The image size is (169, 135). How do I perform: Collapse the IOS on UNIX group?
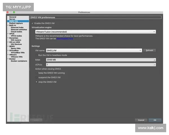[x=8, y=42]
